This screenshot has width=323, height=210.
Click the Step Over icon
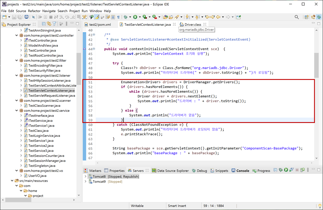tap(67, 17)
